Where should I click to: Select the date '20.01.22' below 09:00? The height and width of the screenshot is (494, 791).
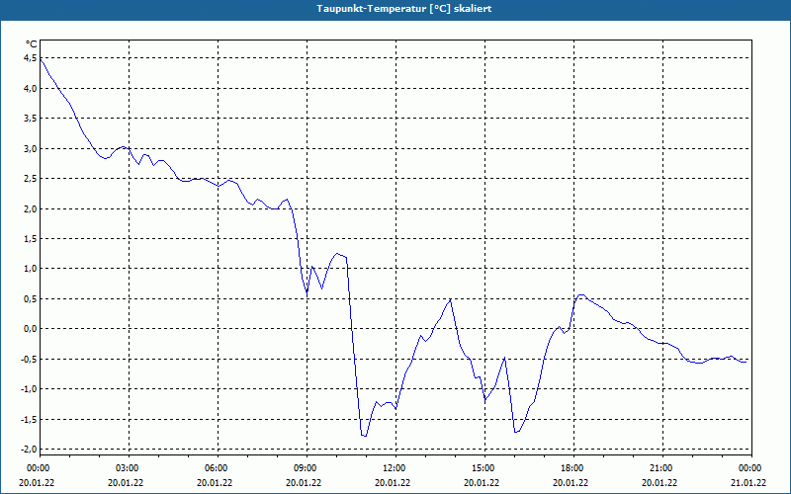[304, 482]
